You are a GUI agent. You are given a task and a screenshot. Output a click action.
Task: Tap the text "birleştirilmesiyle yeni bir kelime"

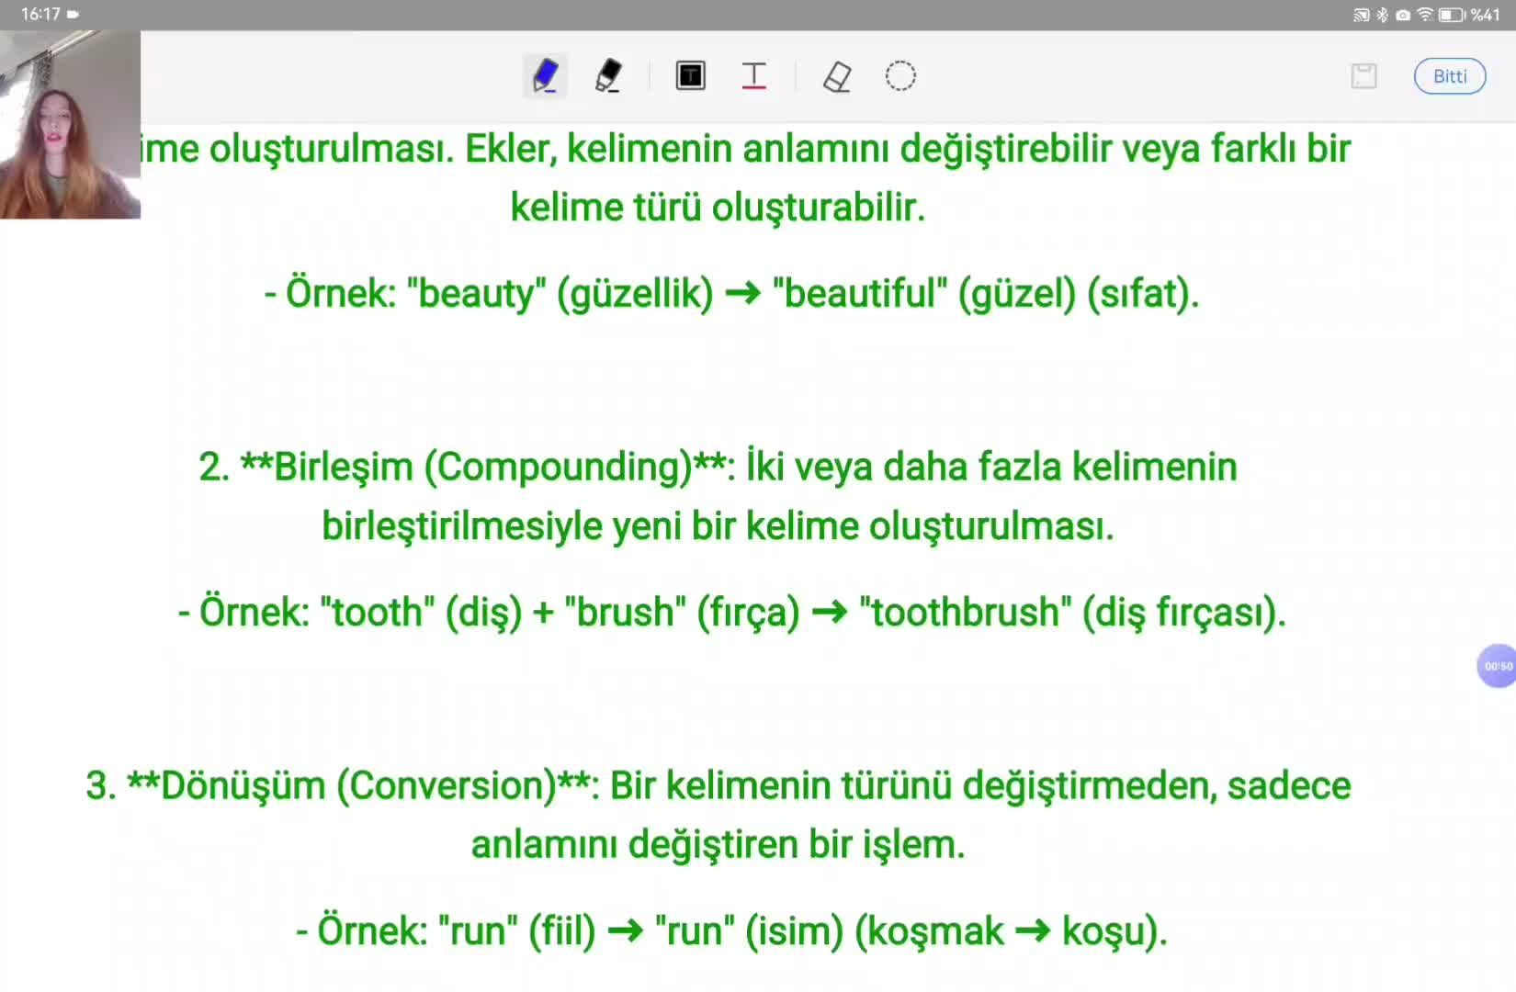590,526
